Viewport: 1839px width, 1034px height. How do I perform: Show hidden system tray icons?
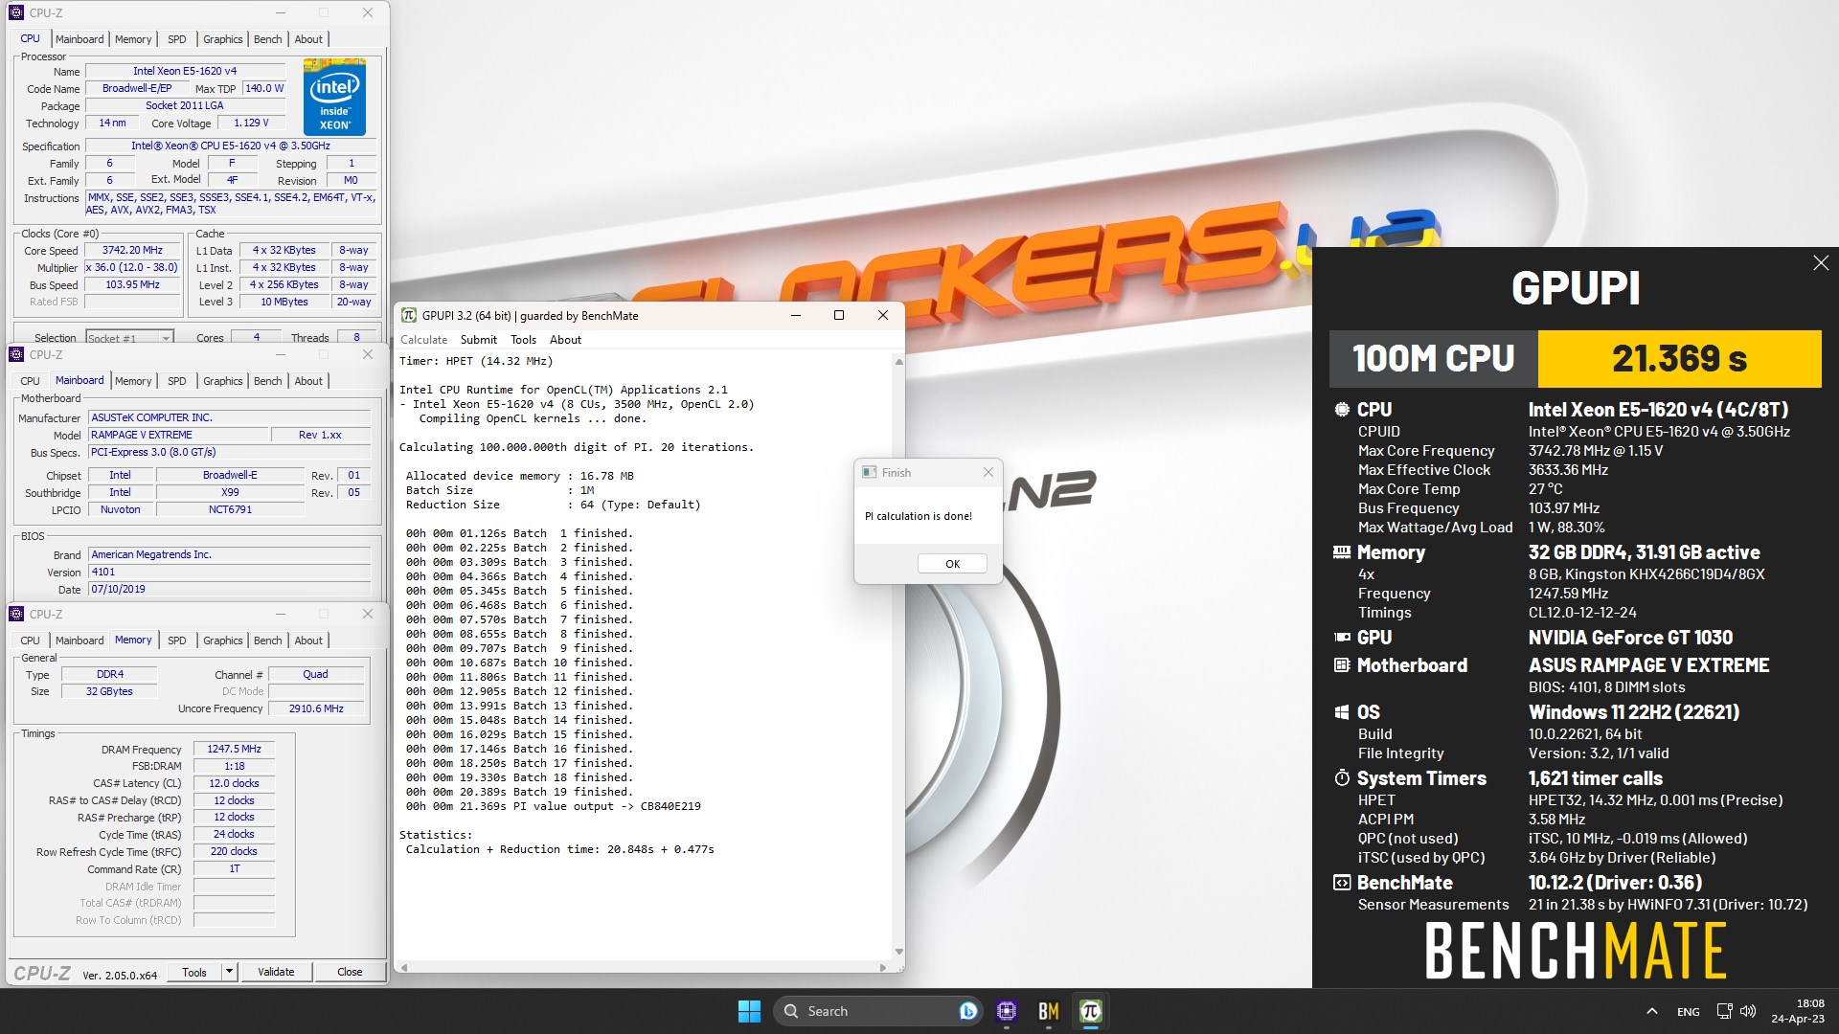point(1651,1011)
